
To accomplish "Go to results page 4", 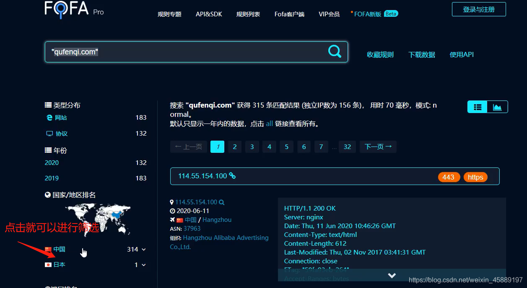I will click(x=269, y=147).
